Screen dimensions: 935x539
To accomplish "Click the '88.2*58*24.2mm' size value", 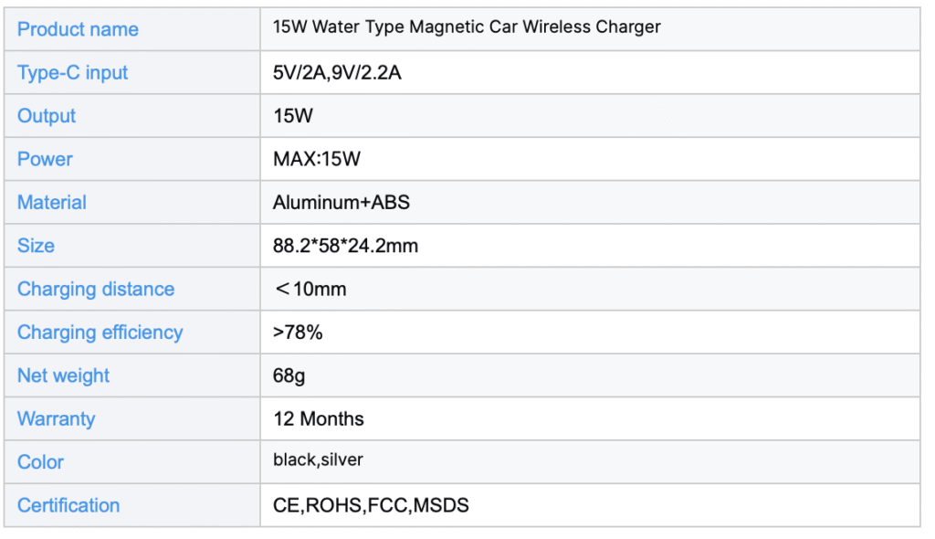I will point(345,246).
